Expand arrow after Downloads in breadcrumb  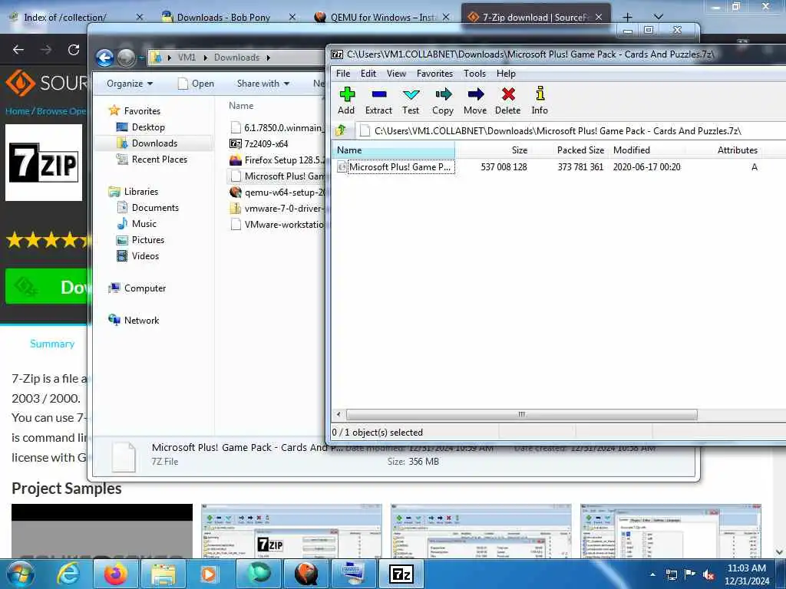[x=269, y=58]
